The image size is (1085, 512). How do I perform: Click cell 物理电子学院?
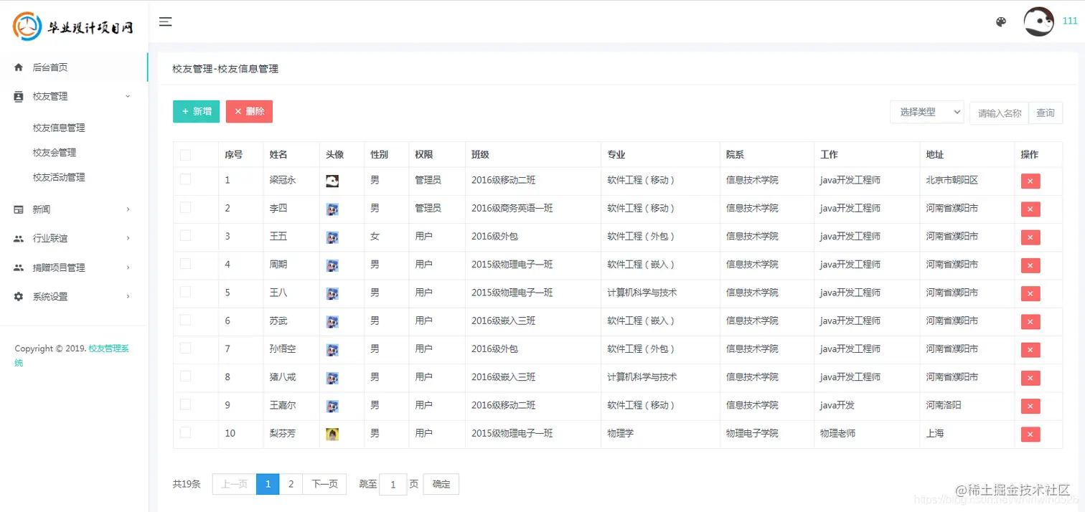[752, 433]
